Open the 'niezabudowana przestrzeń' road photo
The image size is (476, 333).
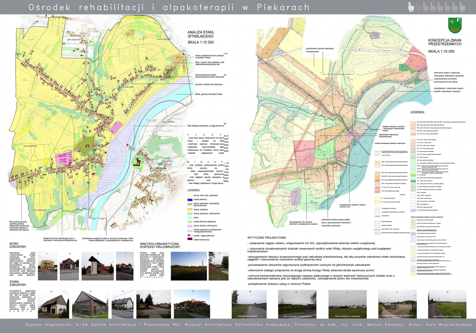click(249, 304)
